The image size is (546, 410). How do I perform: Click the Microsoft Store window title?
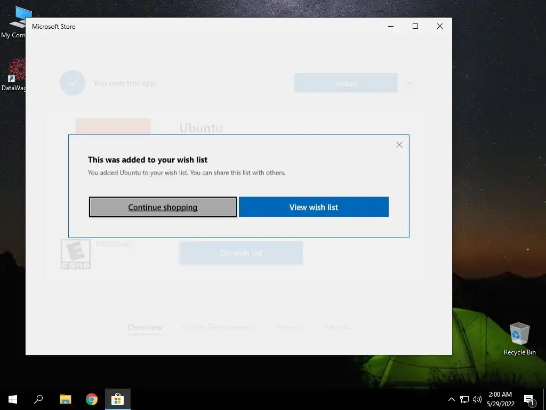(x=54, y=27)
